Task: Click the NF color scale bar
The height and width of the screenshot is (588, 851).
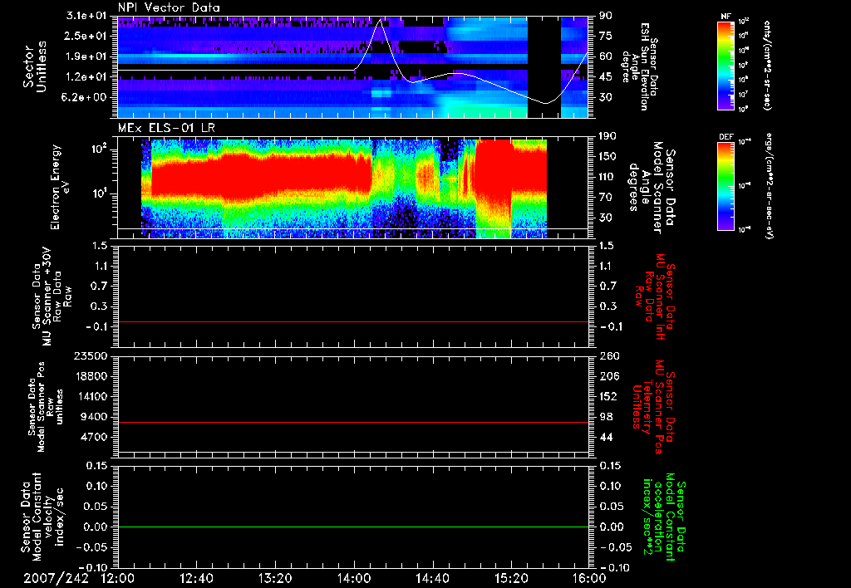Action: point(726,65)
